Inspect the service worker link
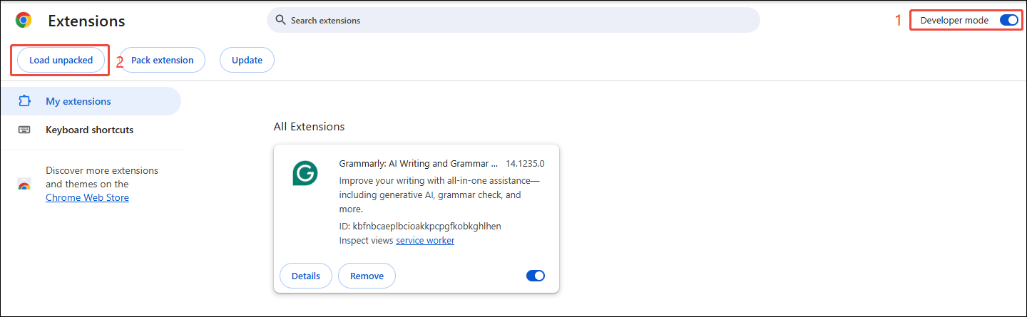1027x317 pixels. click(x=425, y=240)
